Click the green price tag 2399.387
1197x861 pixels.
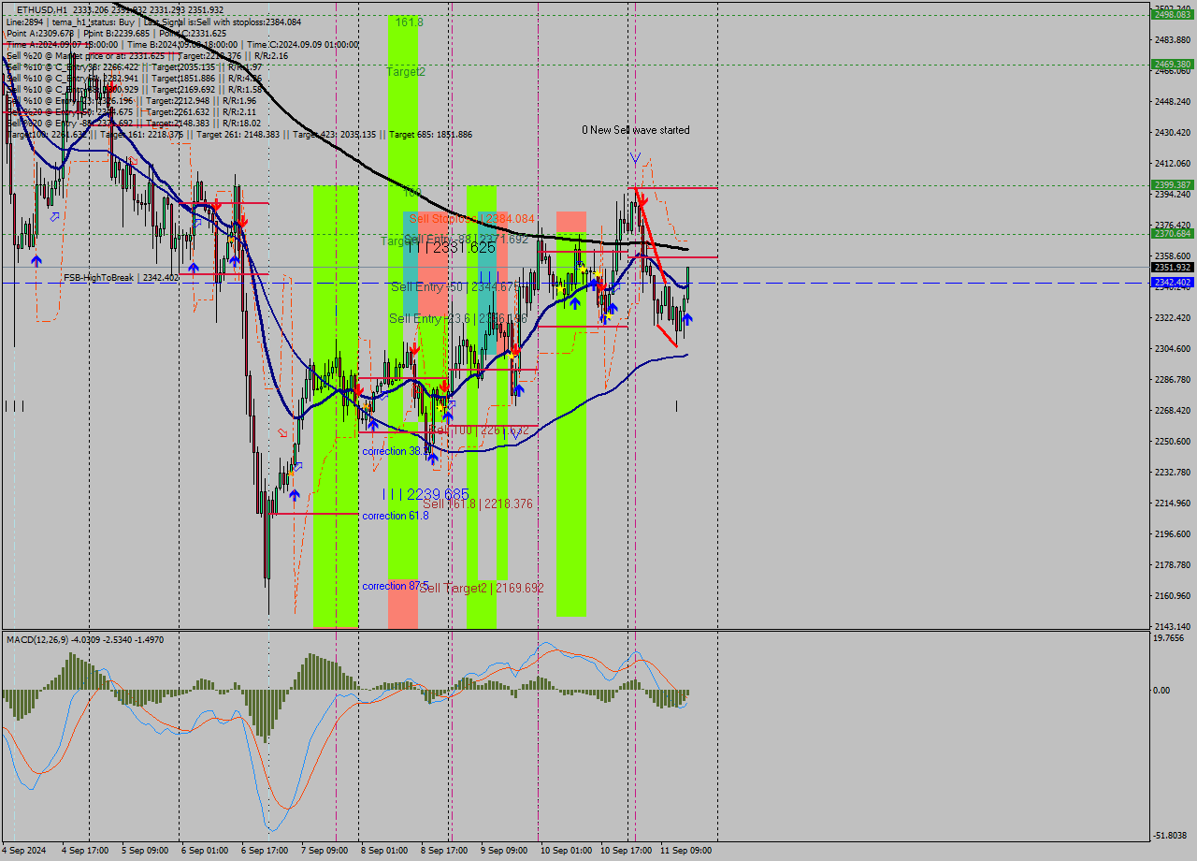click(x=1172, y=184)
